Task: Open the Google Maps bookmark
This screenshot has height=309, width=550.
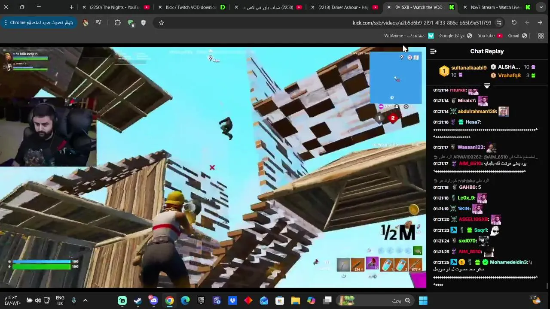Action: tap(455, 36)
